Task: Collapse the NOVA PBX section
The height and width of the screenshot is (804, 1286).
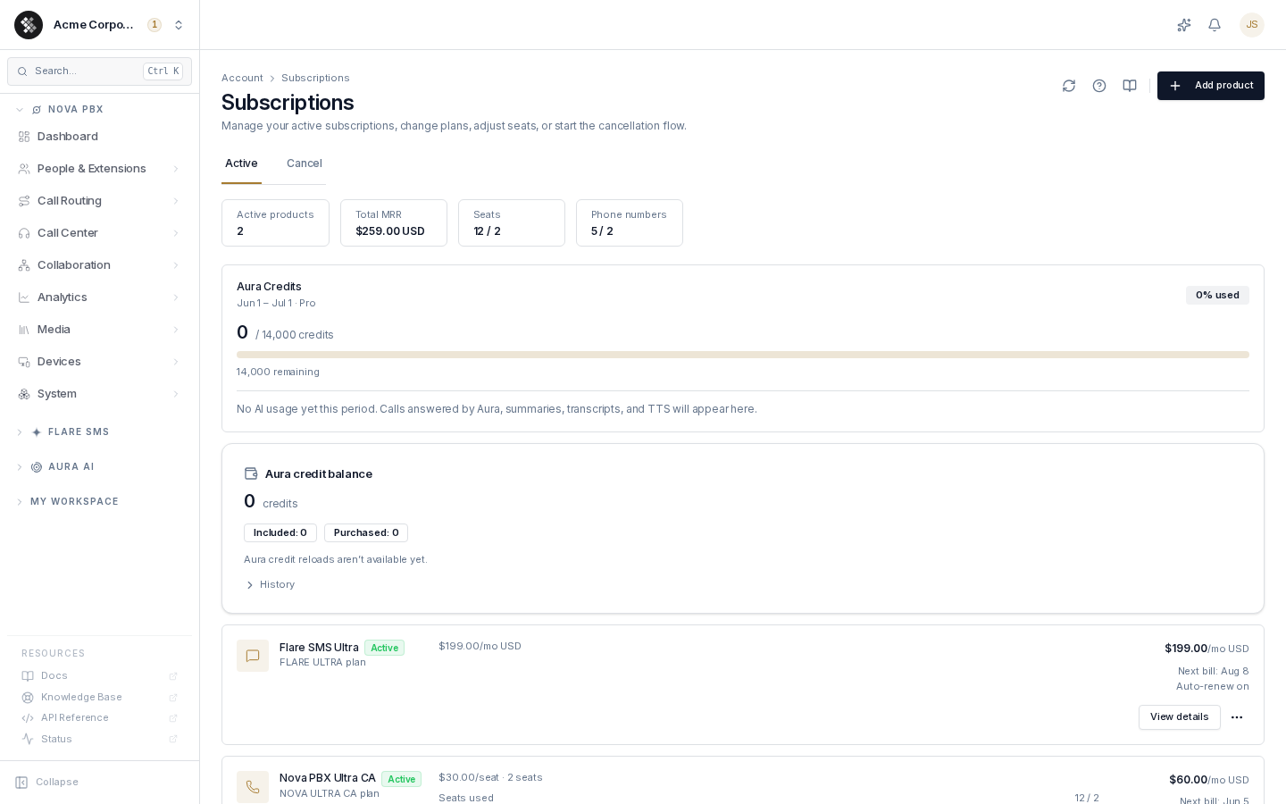Action: 20,110
